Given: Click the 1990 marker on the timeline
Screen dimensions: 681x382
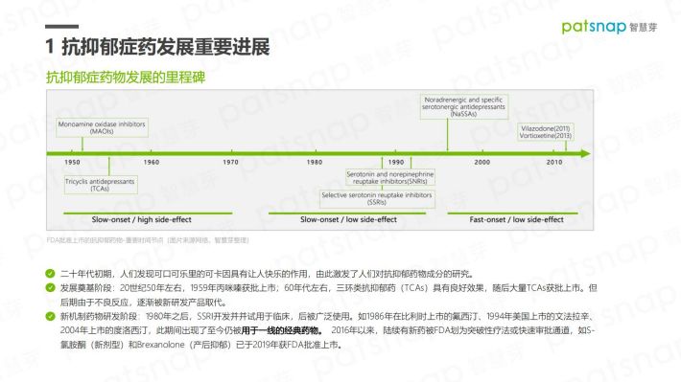Looking at the screenshot, I should click(x=396, y=162).
